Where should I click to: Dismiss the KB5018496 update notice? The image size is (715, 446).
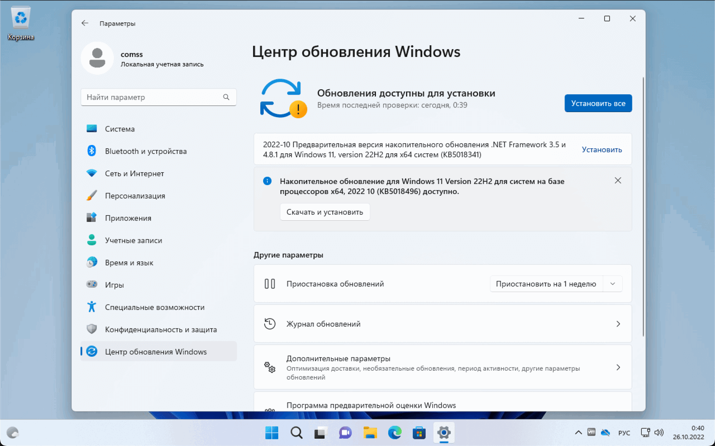pos(618,181)
